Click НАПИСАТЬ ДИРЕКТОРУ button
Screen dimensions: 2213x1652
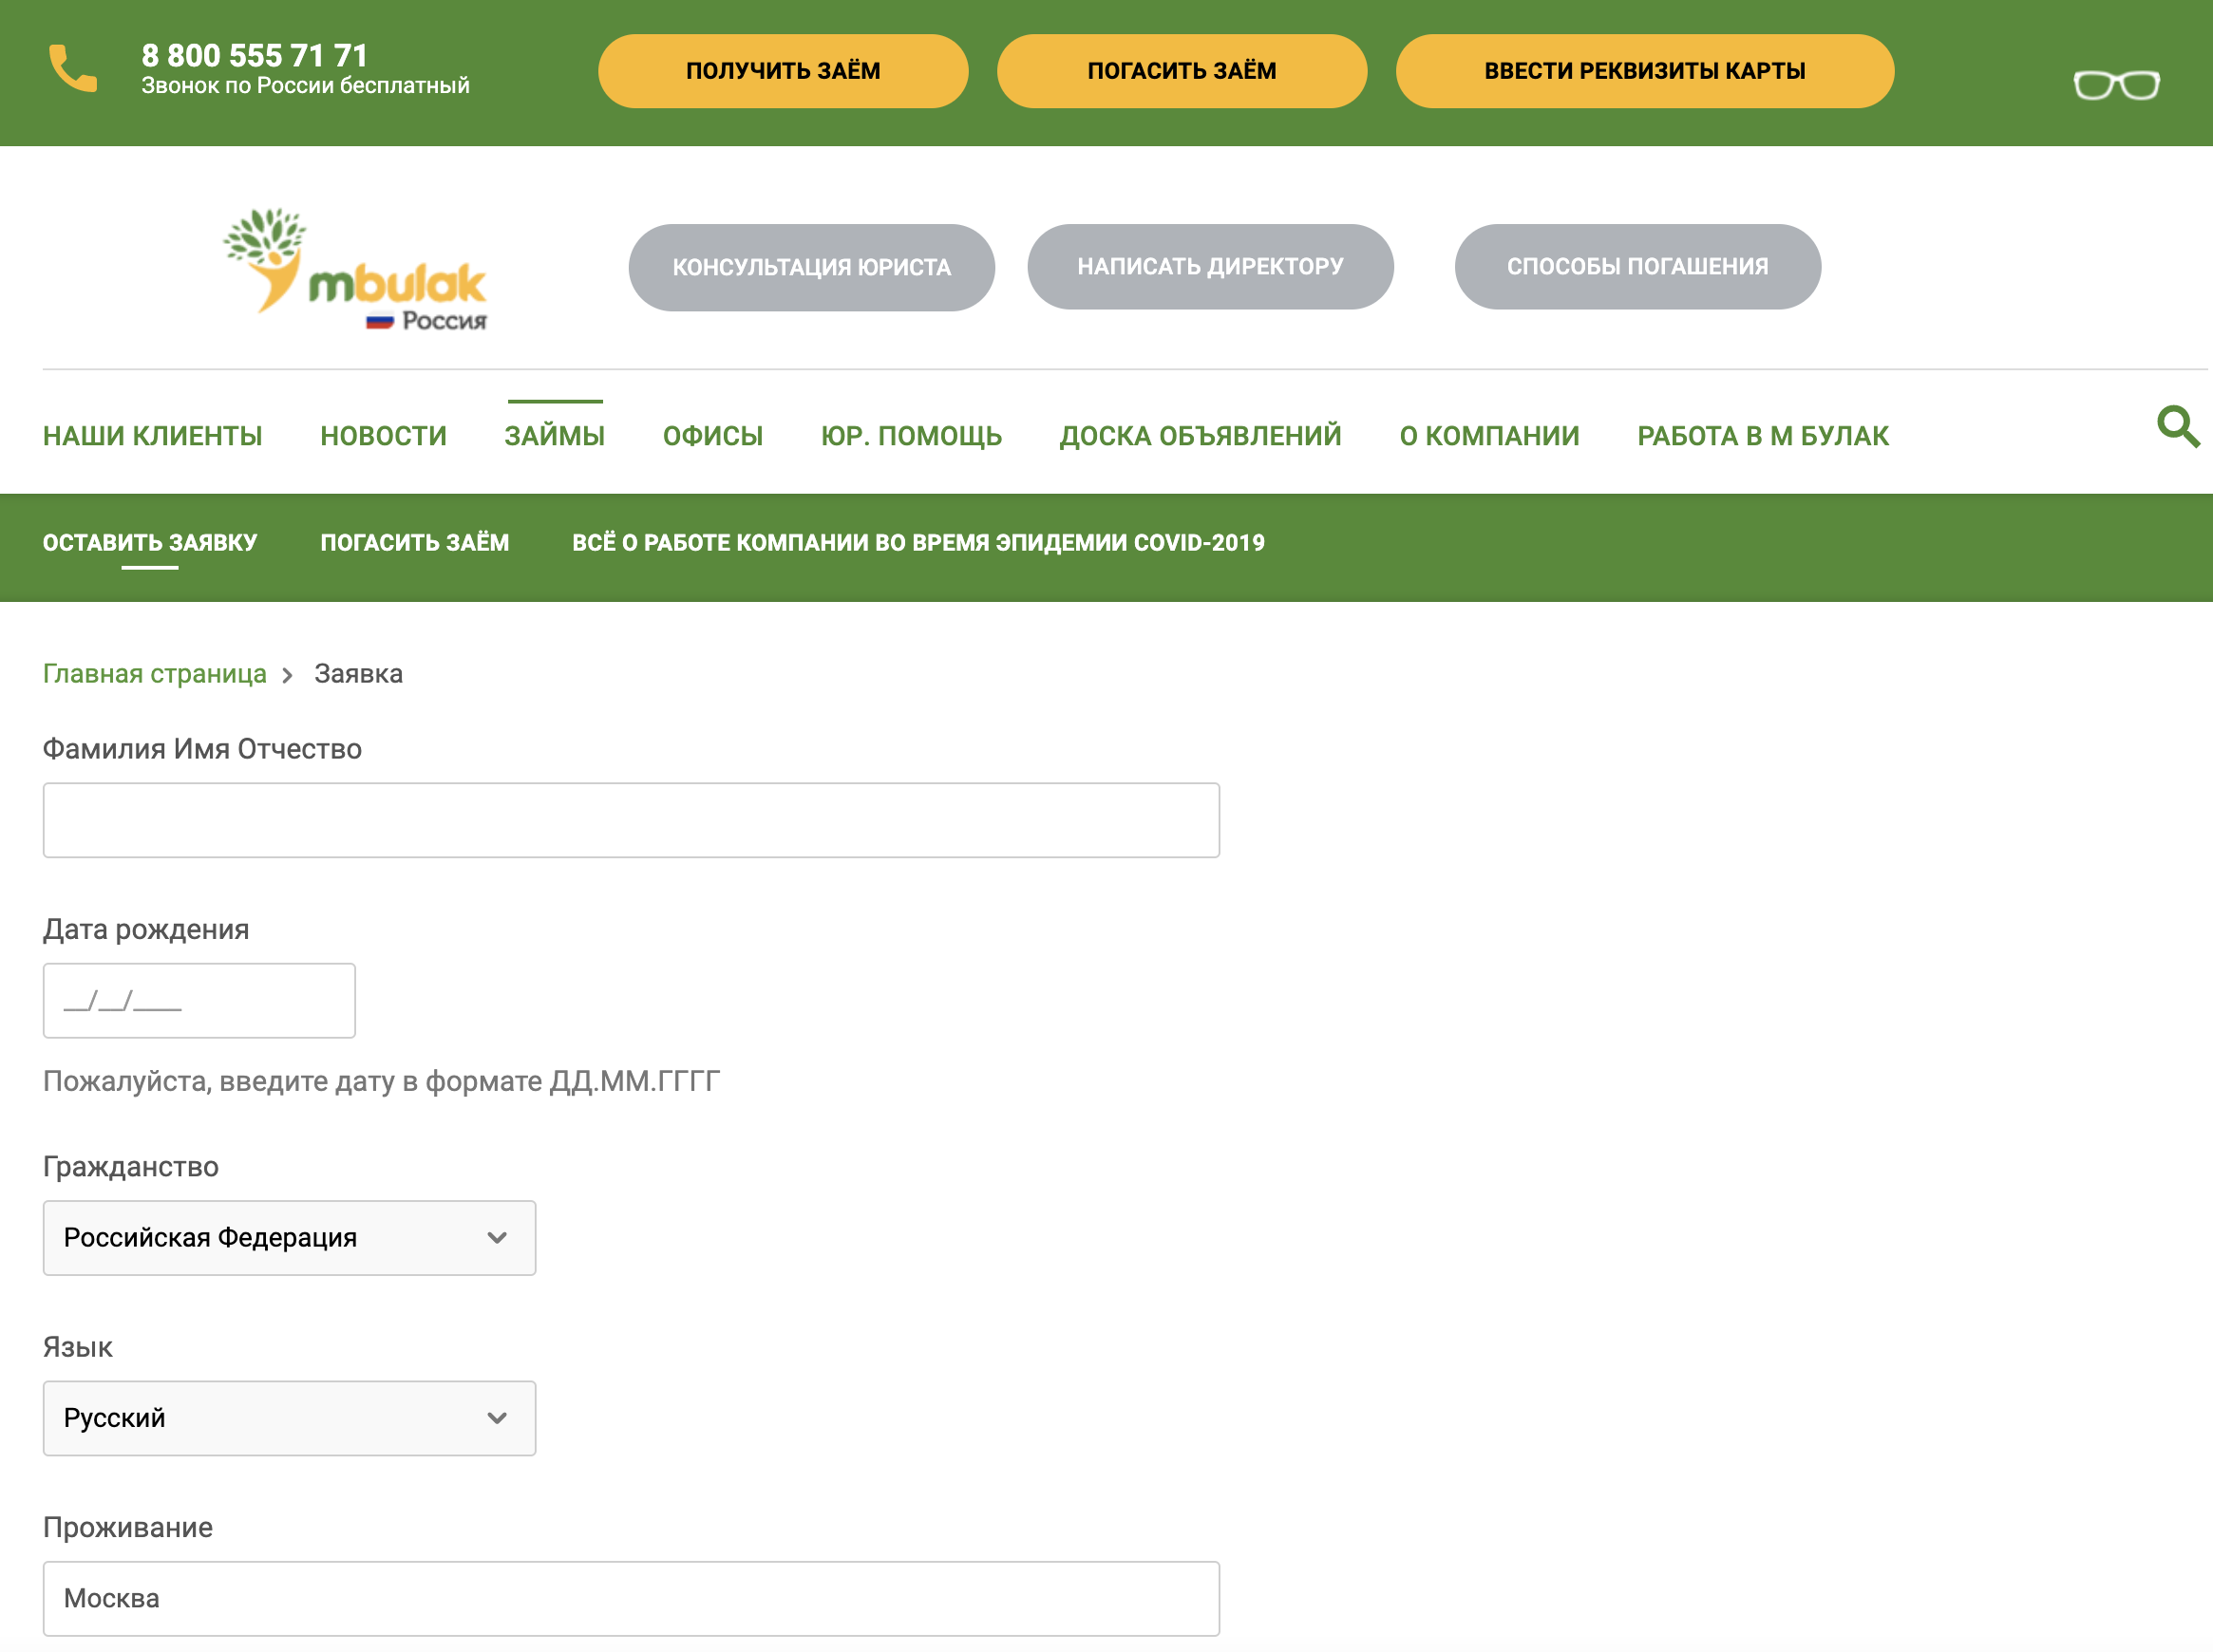[1209, 266]
